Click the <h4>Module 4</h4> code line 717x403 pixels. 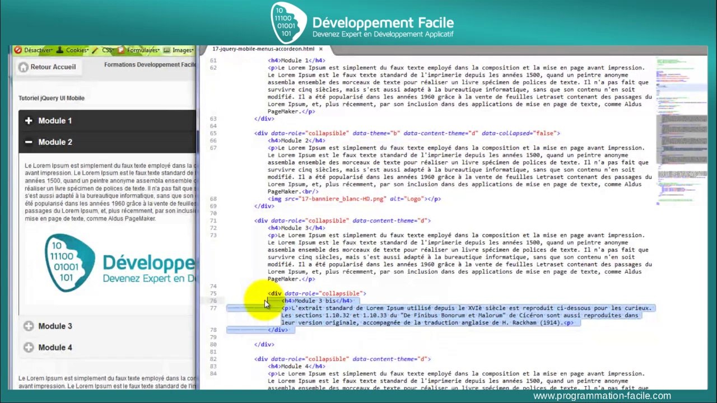click(296, 366)
